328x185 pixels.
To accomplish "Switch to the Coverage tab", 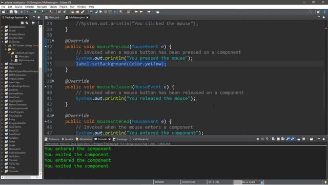I will pos(120,139).
